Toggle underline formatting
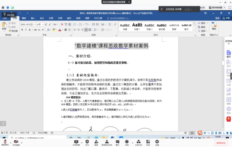232x147 pixels. 30,30
